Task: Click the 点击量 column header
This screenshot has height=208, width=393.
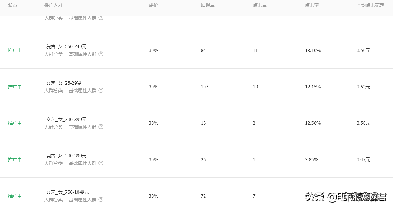Action: (x=260, y=5)
